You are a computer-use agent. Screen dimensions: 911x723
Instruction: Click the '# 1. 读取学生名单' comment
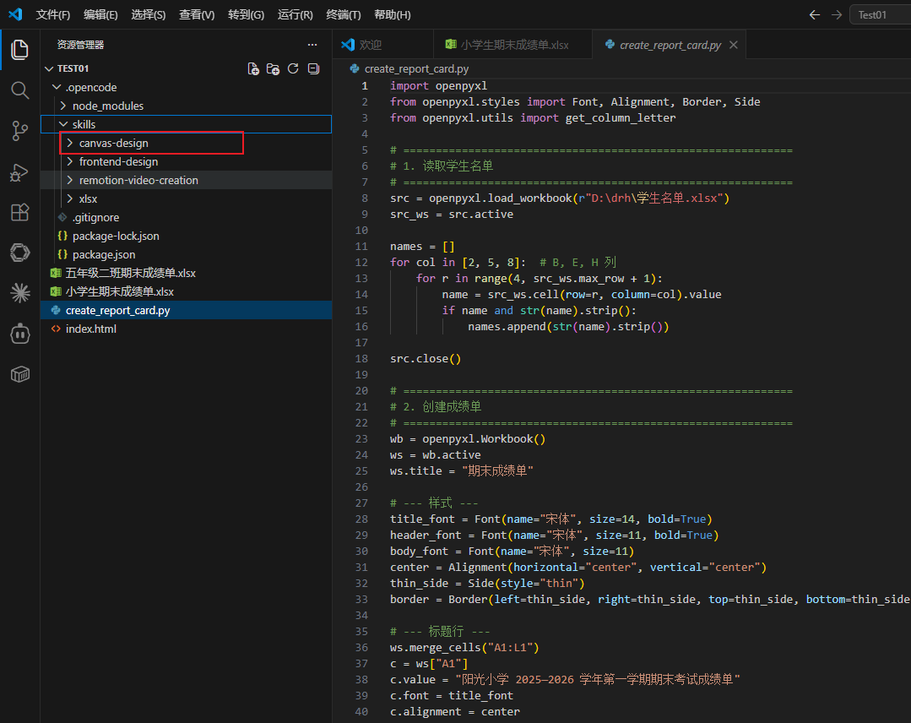click(442, 166)
